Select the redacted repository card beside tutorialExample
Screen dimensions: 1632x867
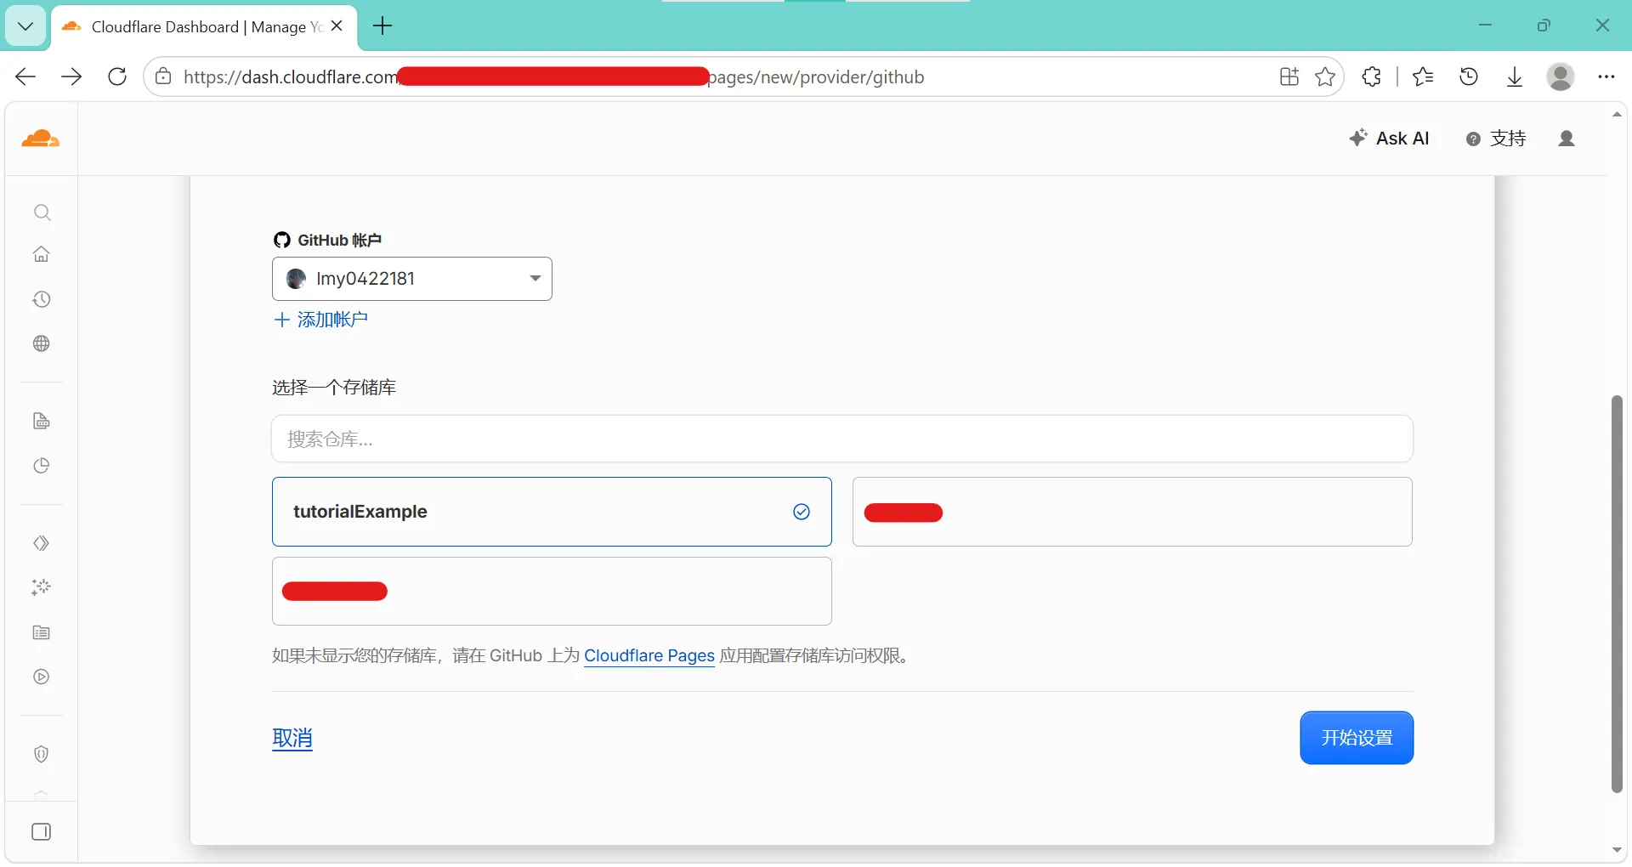pyautogui.click(x=1132, y=512)
